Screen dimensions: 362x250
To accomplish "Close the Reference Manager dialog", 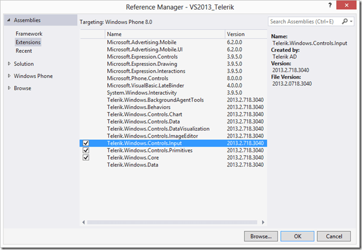I will (346, 5).
